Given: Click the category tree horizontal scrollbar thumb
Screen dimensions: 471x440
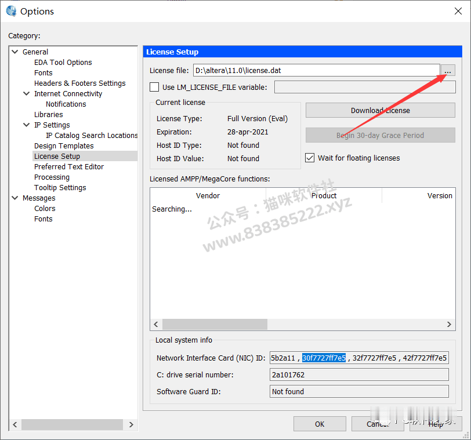Looking at the screenshot, I should [x=72, y=424].
